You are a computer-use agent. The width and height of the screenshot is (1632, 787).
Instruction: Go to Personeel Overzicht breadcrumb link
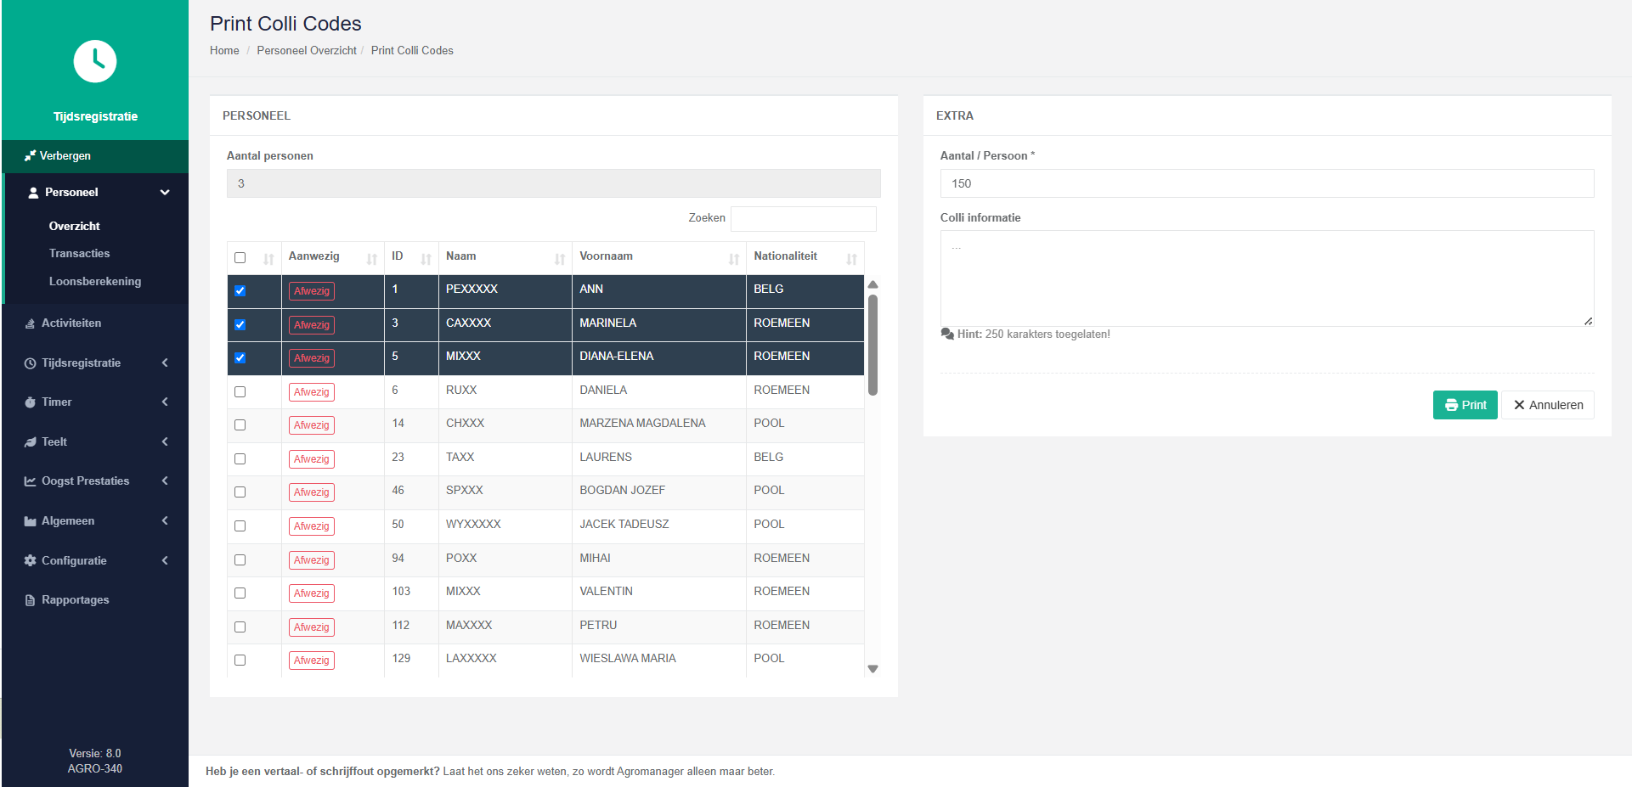[x=307, y=51]
